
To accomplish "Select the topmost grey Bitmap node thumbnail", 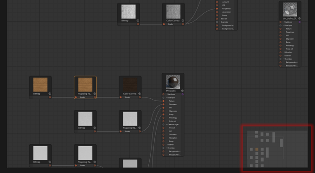I will tap(128, 12).
